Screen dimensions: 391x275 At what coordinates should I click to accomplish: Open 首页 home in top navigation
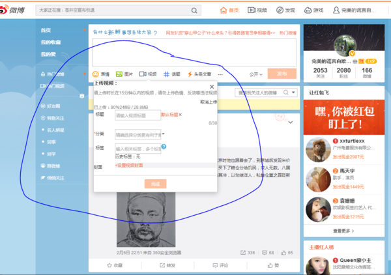pyautogui.click(x=229, y=10)
